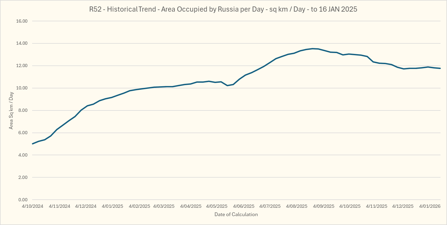Select the 8.00 y-axis tick label

tap(23, 110)
